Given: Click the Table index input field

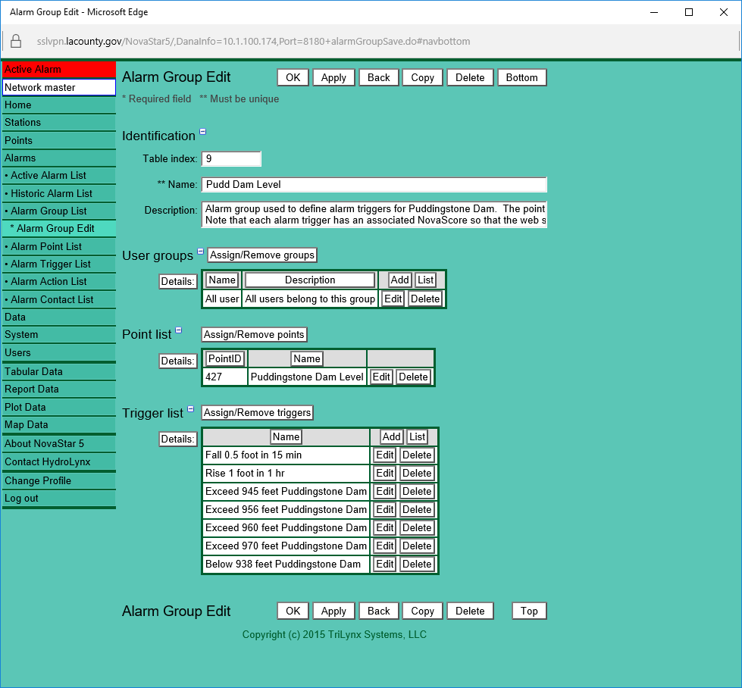Looking at the screenshot, I should pyautogui.click(x=231, y=158).
